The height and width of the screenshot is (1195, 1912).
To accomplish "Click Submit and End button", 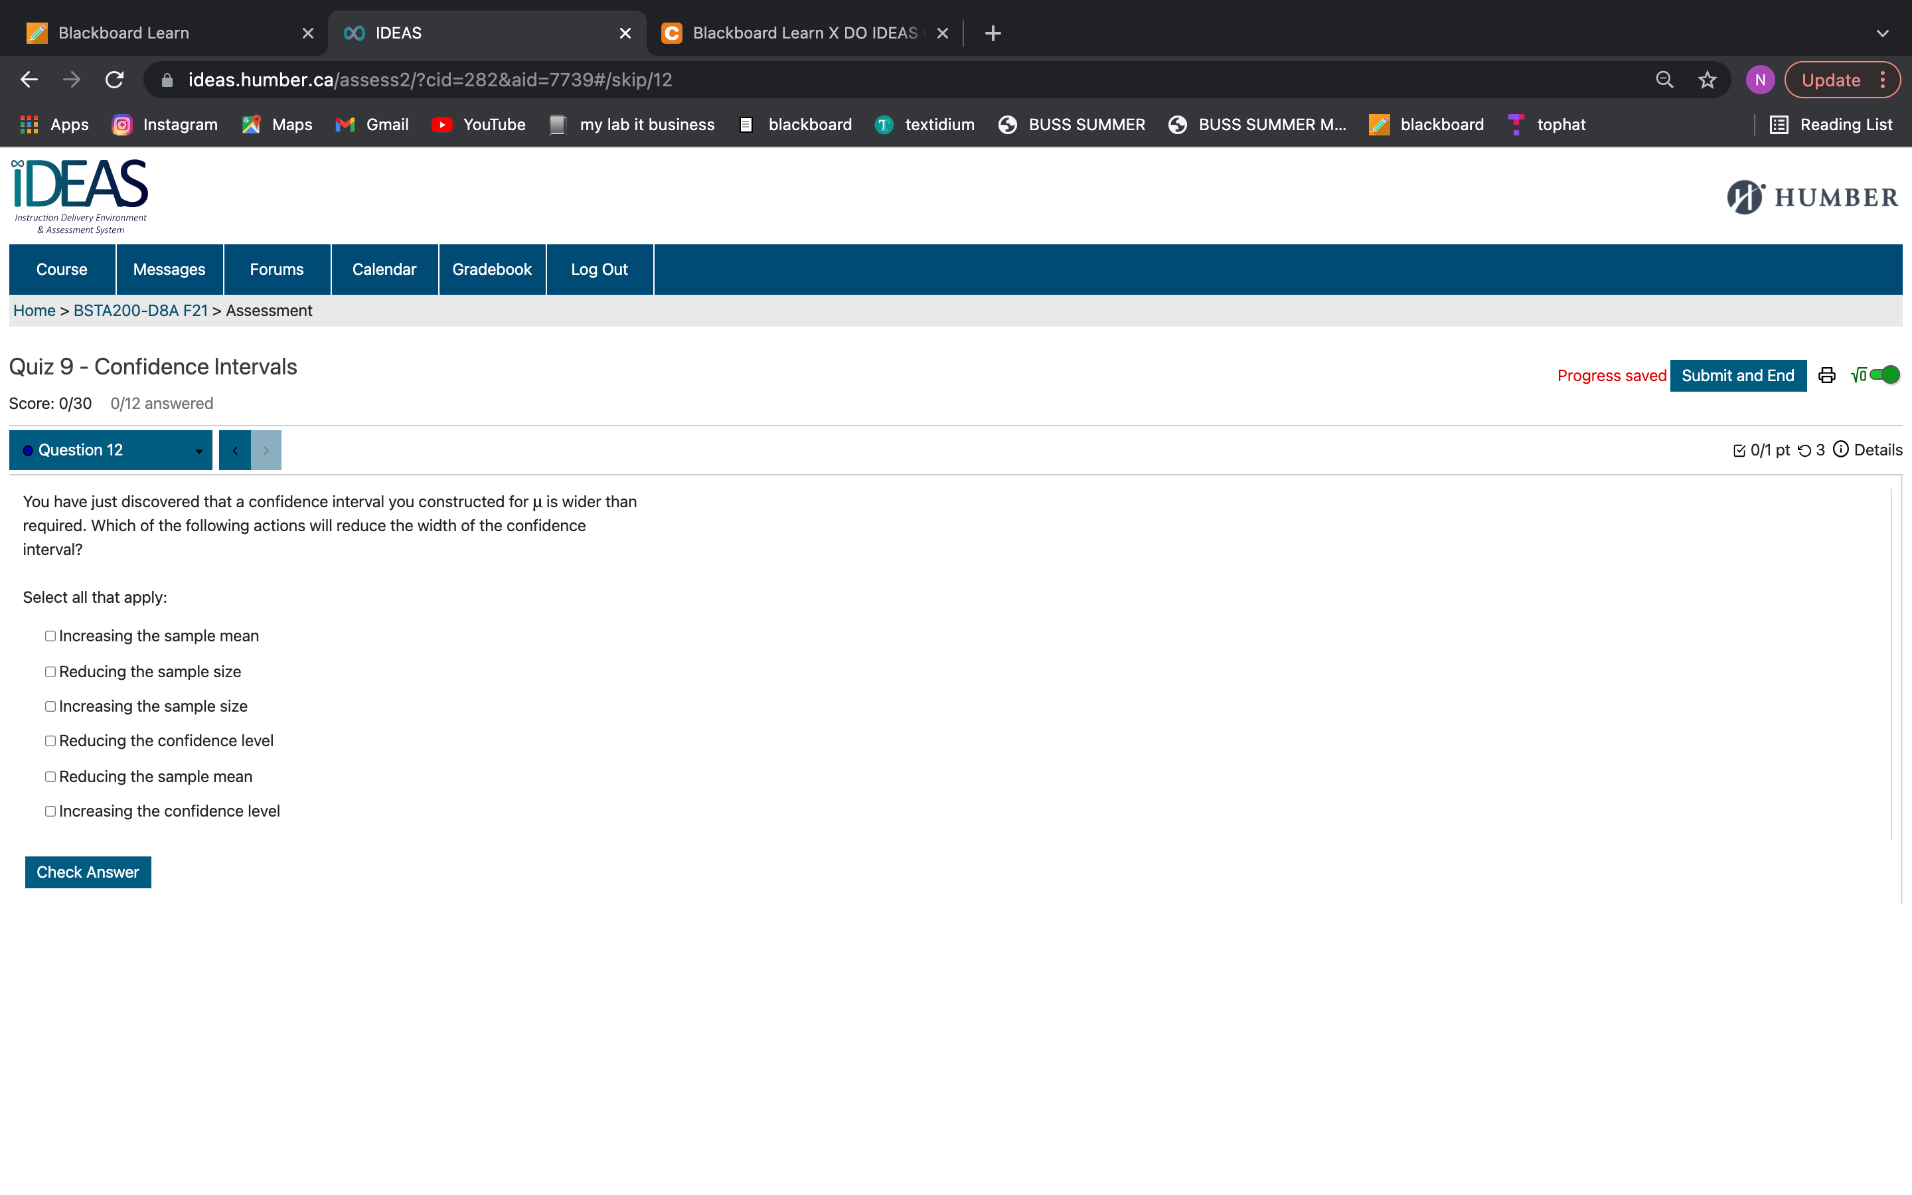I will 1737,375.
